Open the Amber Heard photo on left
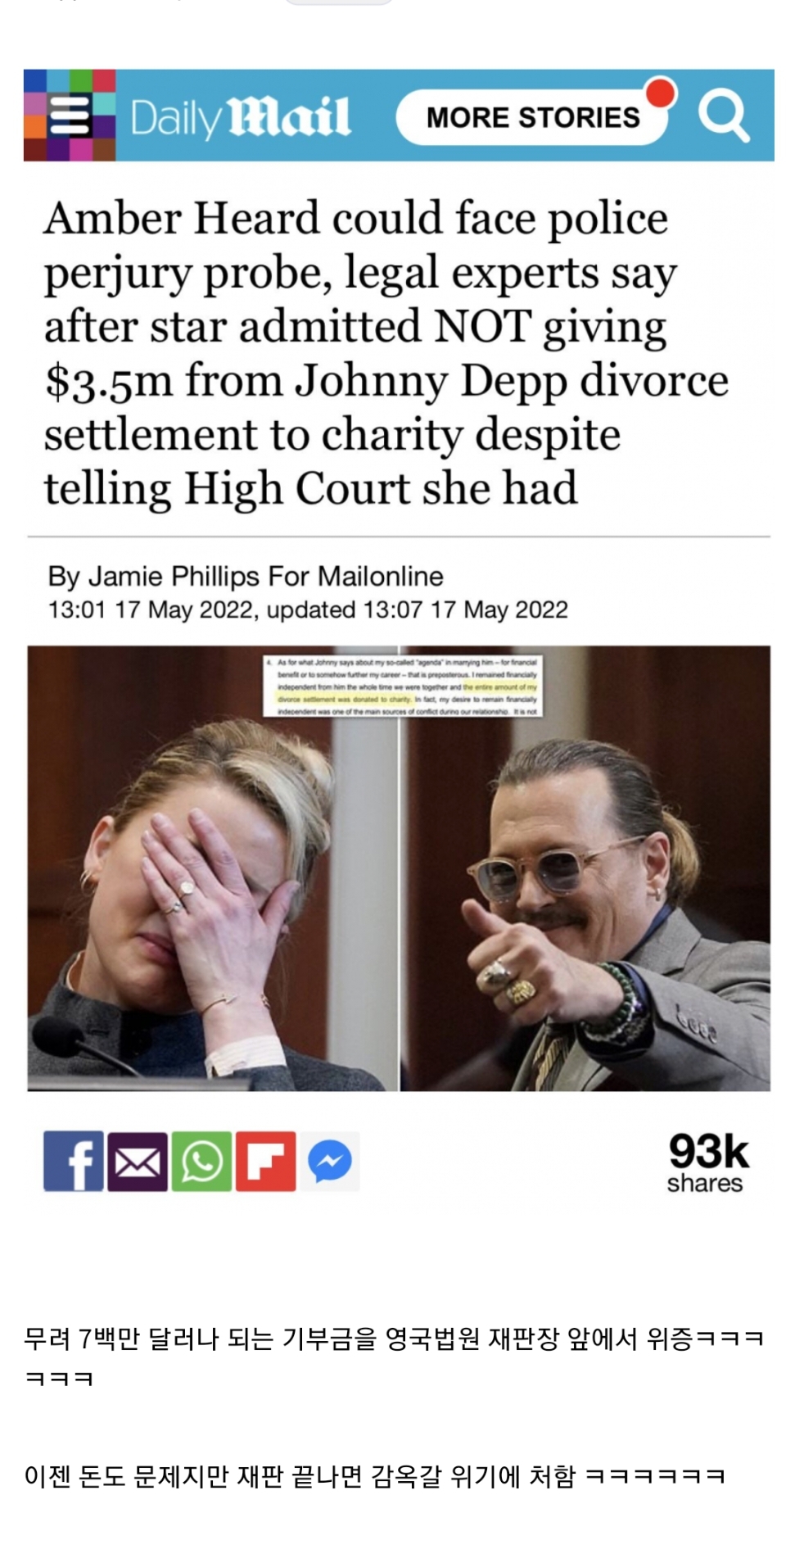The image size is (795, 1563). click(213, 868)
